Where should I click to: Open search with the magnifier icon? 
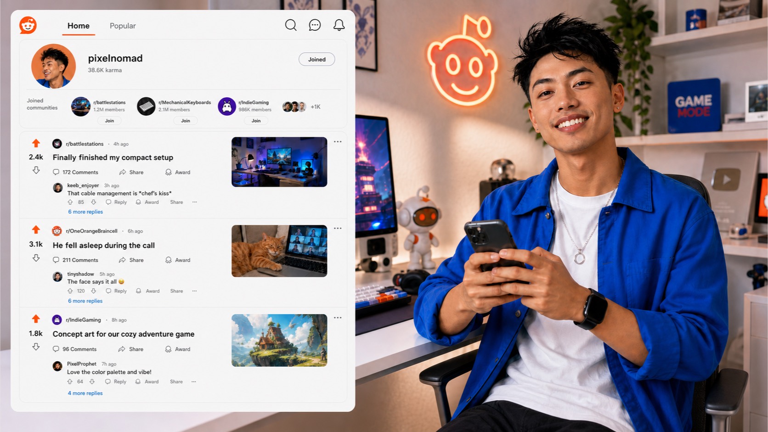coord(291,25)
